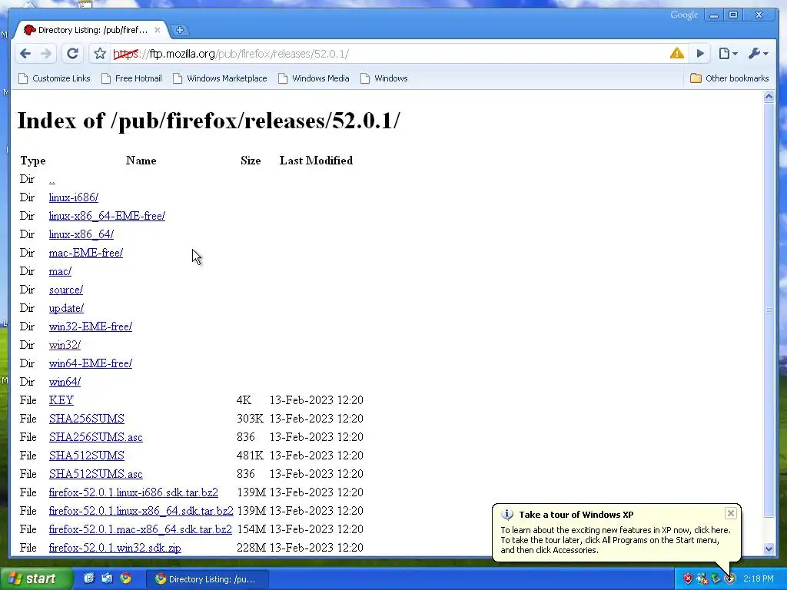This screenshot has width=787, height=590.
Task: Open the mac/ directory link
Action: pos(60,271)
